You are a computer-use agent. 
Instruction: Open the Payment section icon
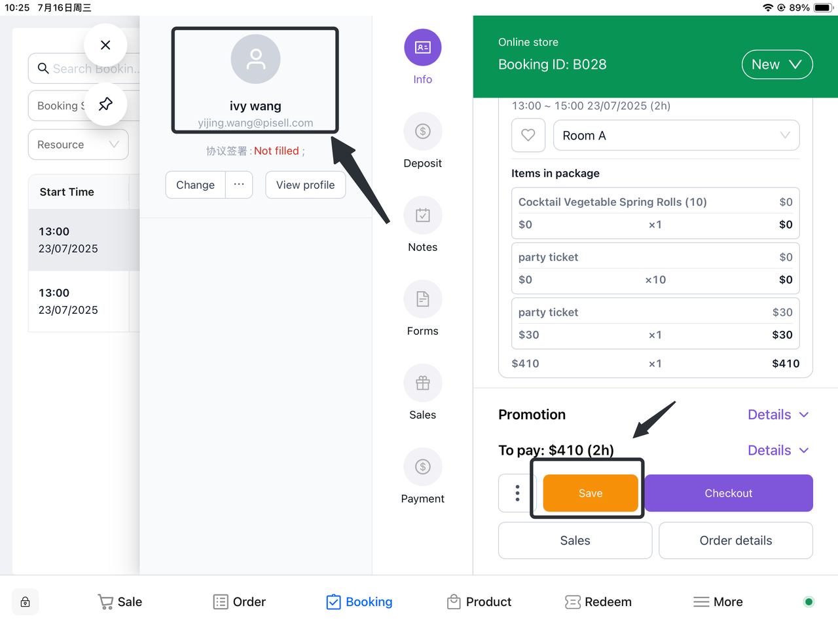(x=423, y=467)
